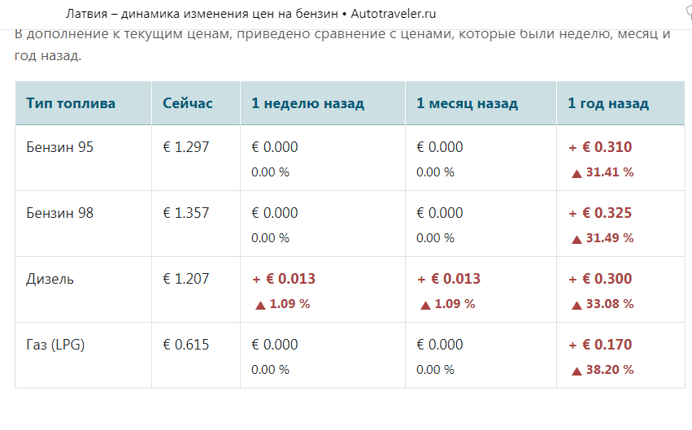692x430 pixels.
Task: Click the Бензин 98 current price € 1.357
Action: tap(185, 213)
